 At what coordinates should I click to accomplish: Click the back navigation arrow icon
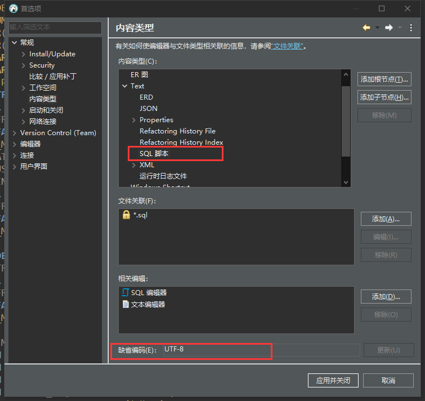[366, 28]
